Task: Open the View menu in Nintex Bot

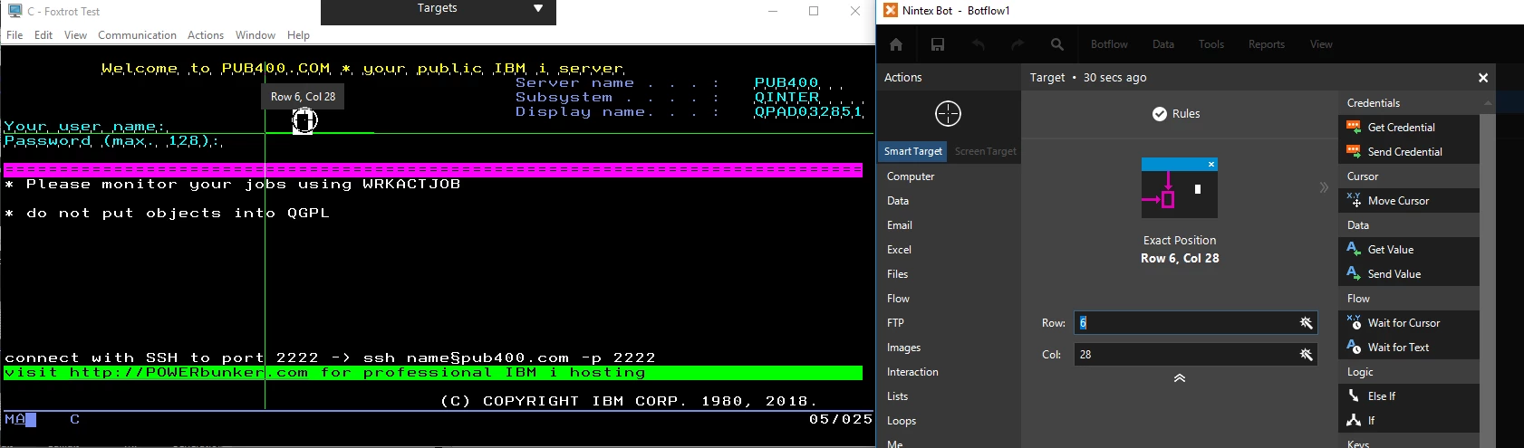Action: pyautogui.click(x=1321, y=44)
